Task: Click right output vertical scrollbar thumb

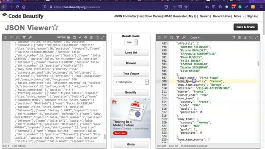Action: point(258,63)
